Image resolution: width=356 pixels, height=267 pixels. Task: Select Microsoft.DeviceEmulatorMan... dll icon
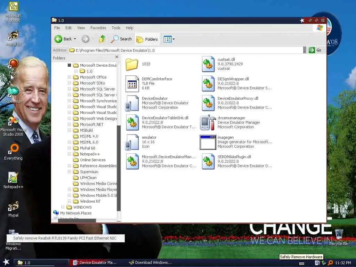[x=132, y=161]
